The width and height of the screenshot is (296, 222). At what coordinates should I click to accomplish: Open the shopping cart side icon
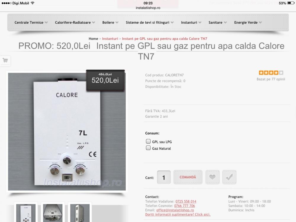coord(5,60)
